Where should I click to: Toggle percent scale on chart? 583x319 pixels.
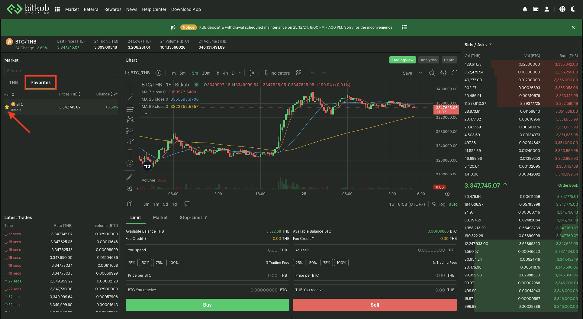click(x=434, y=204)
